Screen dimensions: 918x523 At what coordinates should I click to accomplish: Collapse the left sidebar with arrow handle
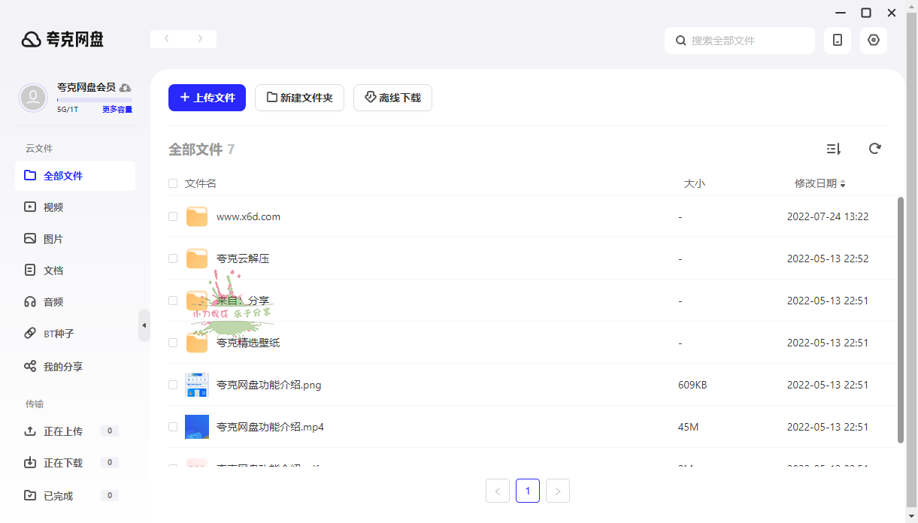(x=144, y=325)
